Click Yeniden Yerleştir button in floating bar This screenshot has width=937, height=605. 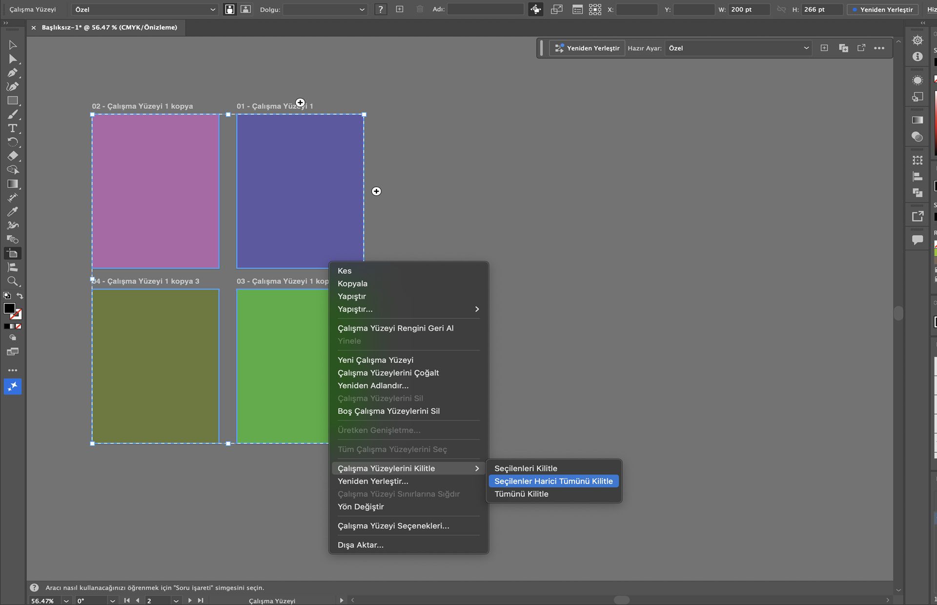[x=587, y=48]
